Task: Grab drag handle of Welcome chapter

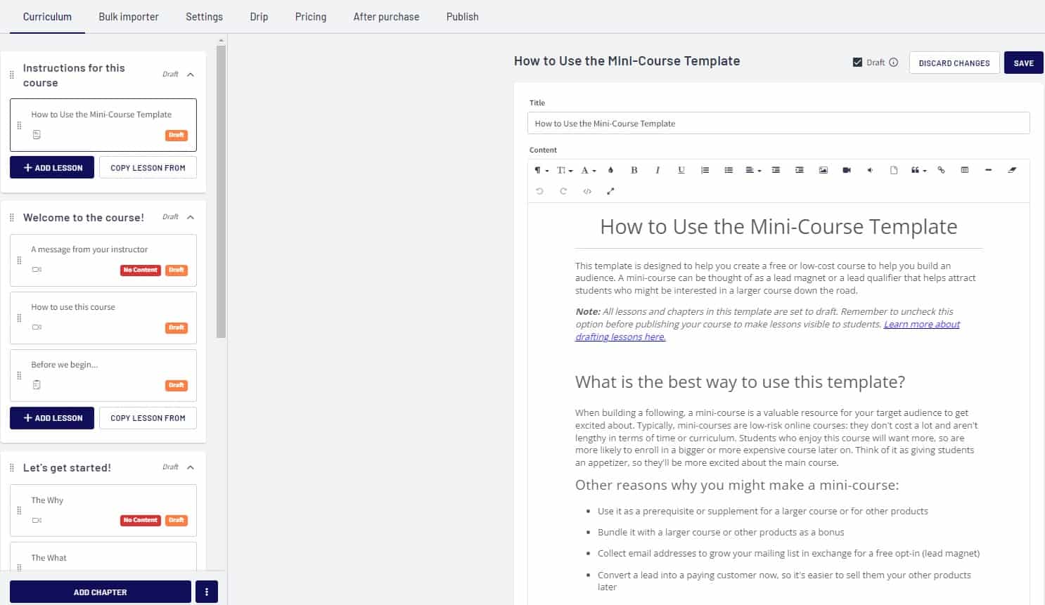Action: [x=12, y=218]
